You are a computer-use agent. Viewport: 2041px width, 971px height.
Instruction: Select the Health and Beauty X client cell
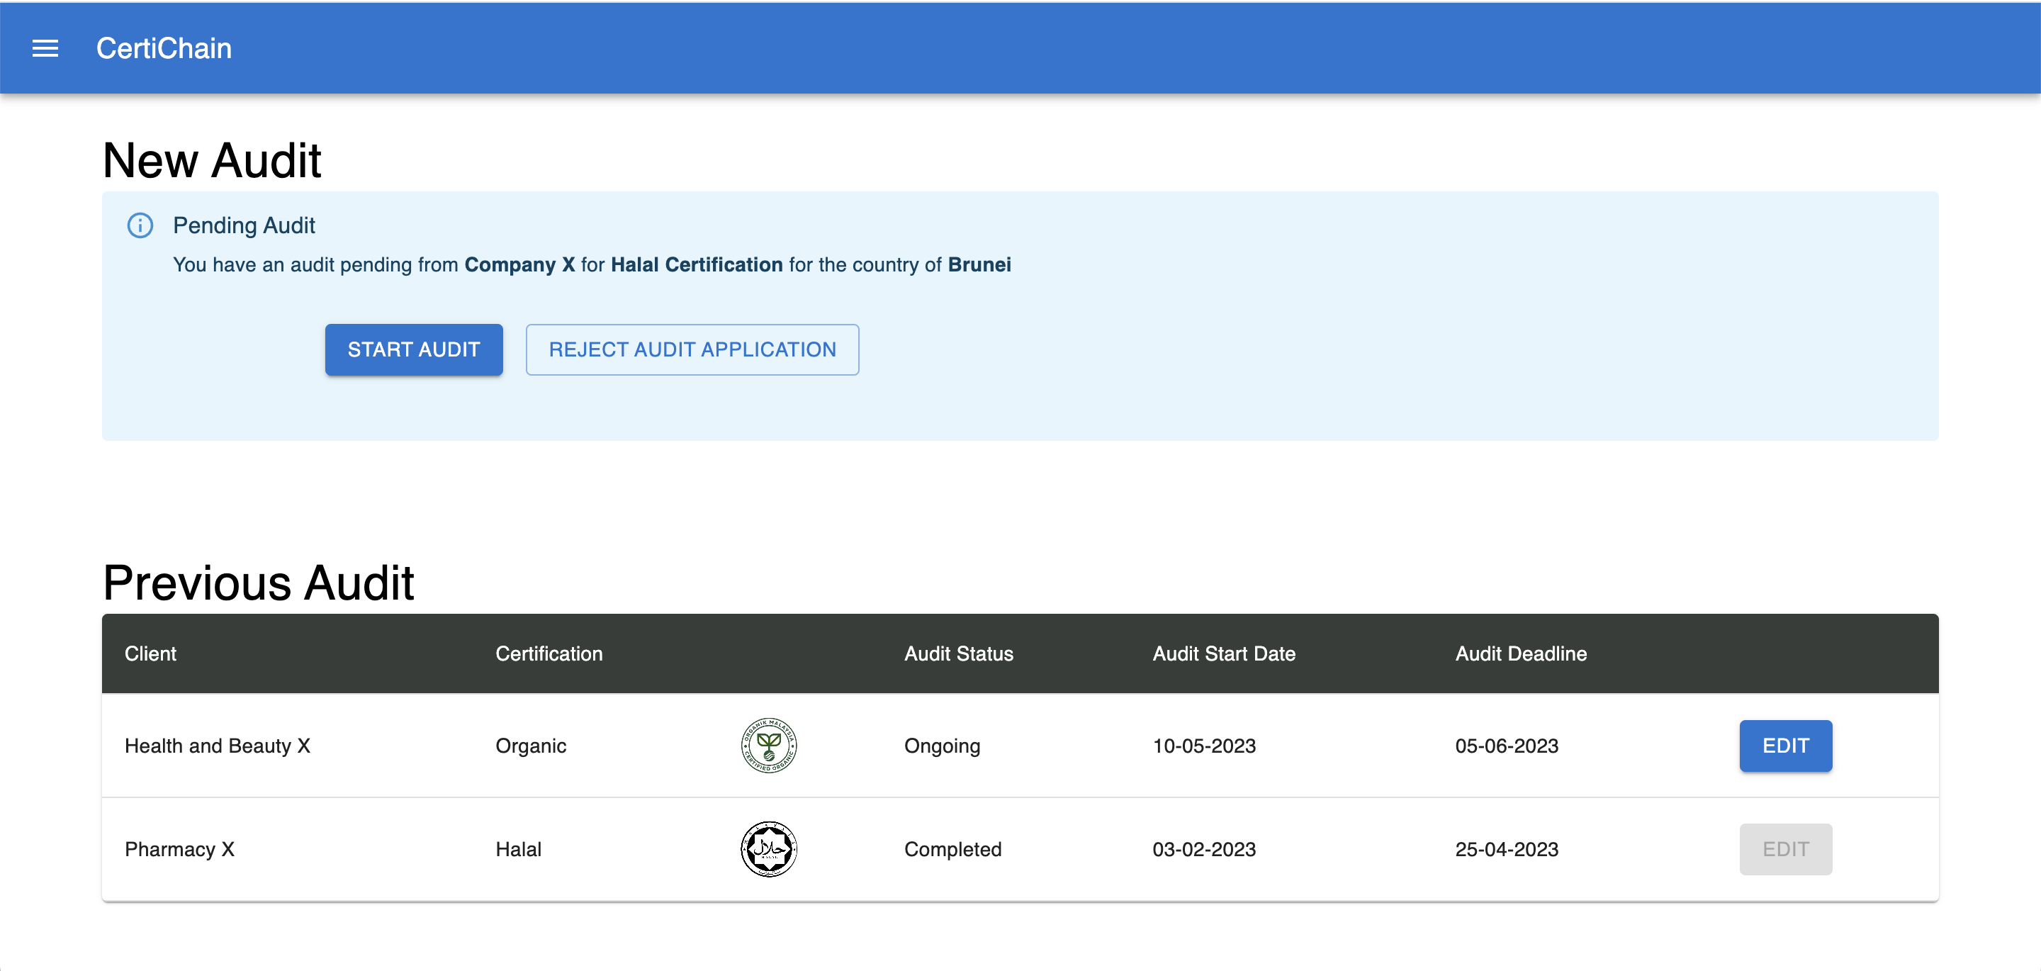[217, 745]
